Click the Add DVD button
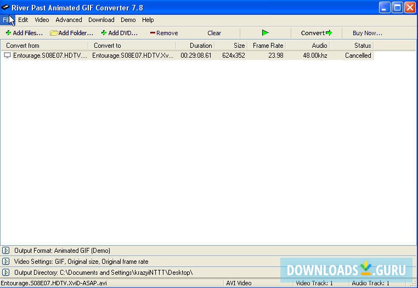 pyautogui.click(x=120, y=33)
